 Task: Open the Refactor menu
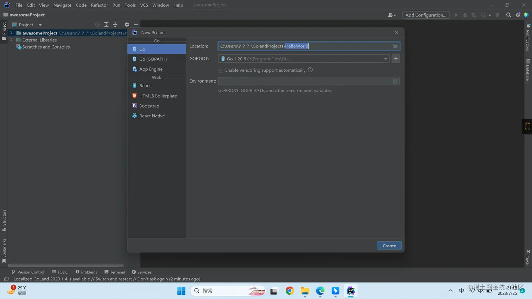(x=99, y=5)
